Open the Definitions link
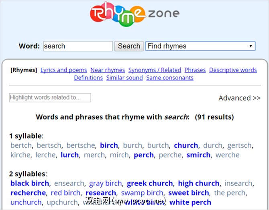 click(88, 78)
